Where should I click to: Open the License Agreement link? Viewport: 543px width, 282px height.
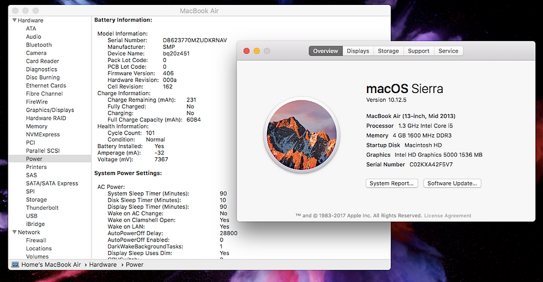pyautogui.click(x=448, y=216)
